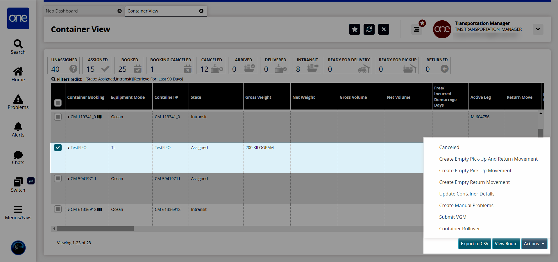Select Create Empty Pick-Up Movement

click(x=475, y=171)
